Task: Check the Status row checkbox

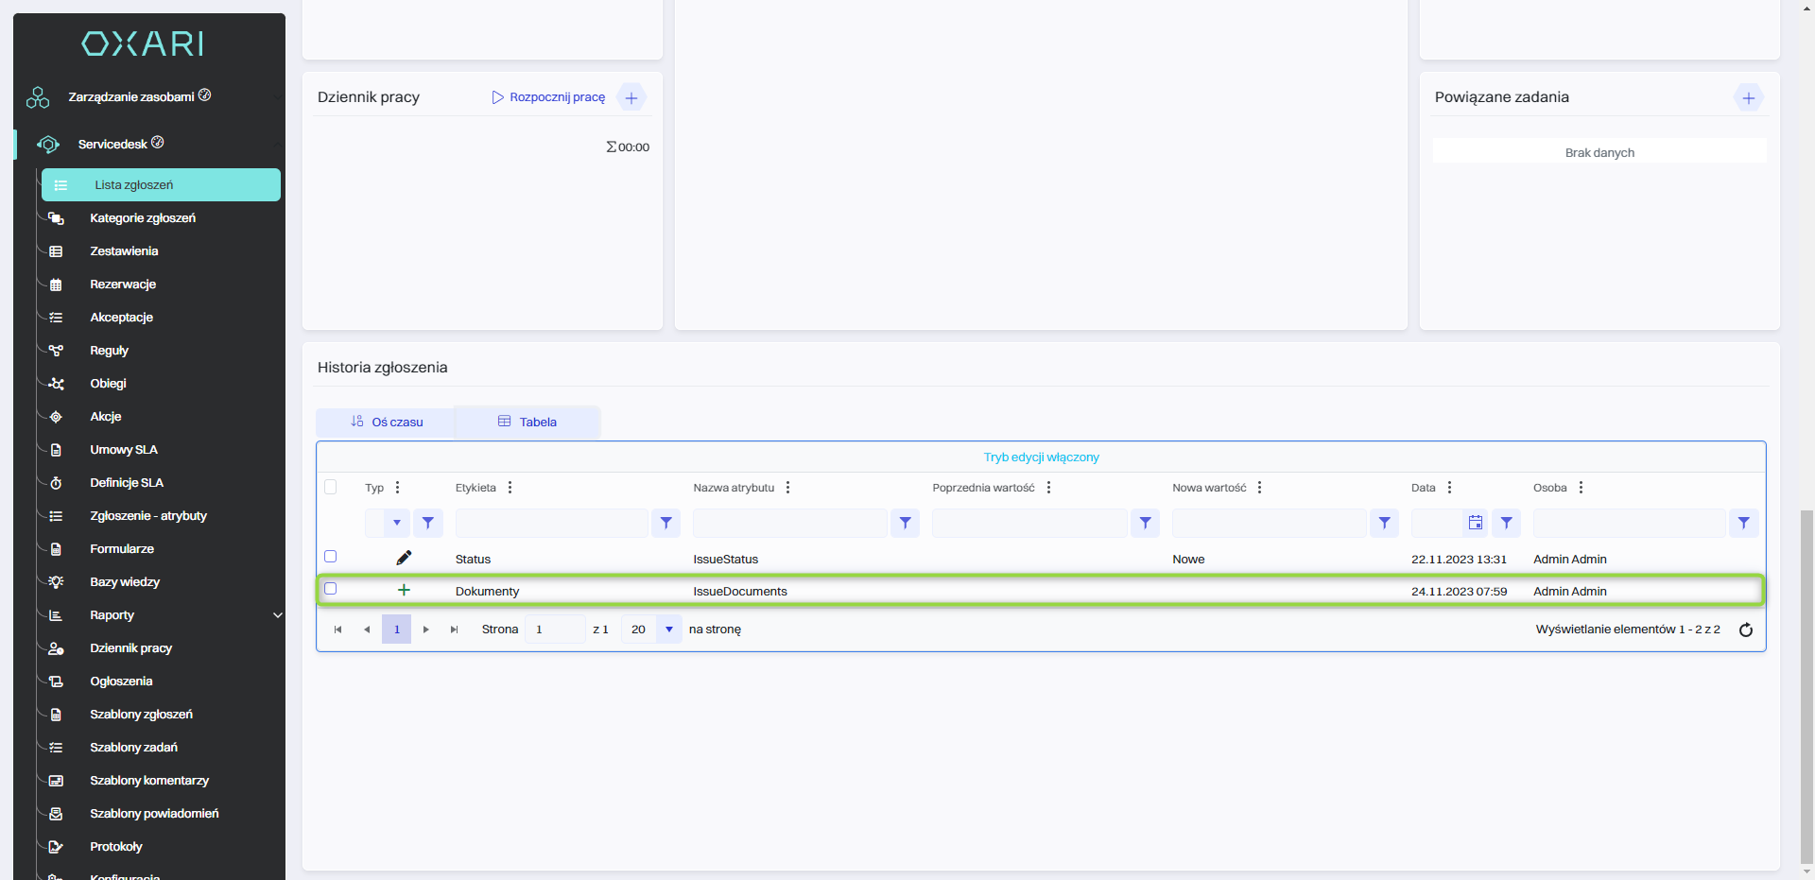Action: [331, 557]
